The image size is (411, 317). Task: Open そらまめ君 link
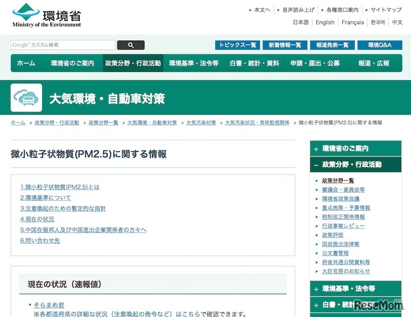point(49,305)
